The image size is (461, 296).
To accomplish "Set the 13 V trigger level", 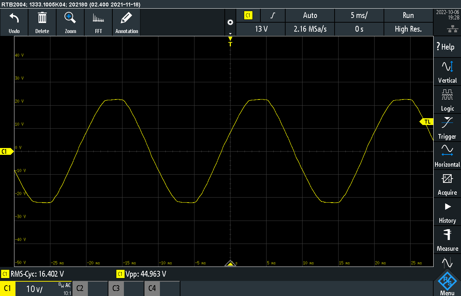I will pyautogui.click(x=261, y=29).
